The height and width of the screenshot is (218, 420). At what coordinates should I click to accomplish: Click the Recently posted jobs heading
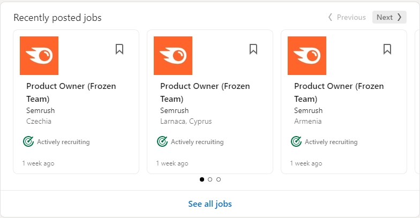(57, 18)
